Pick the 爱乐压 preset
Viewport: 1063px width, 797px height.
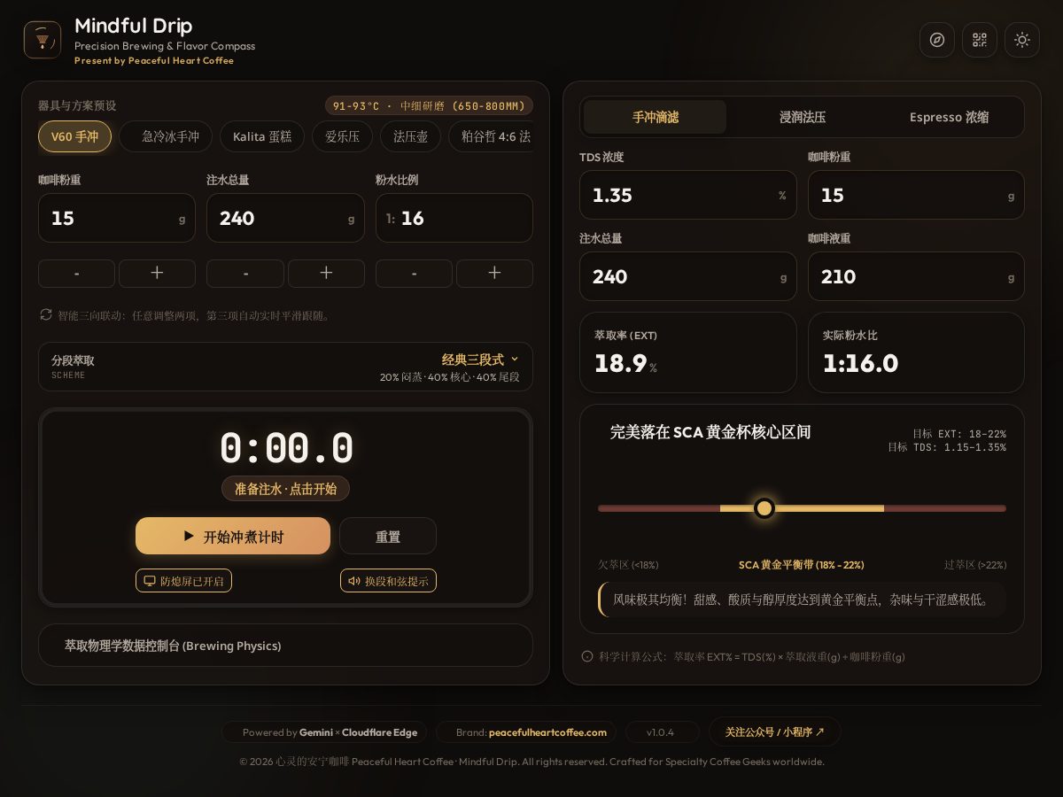[343, 136]
